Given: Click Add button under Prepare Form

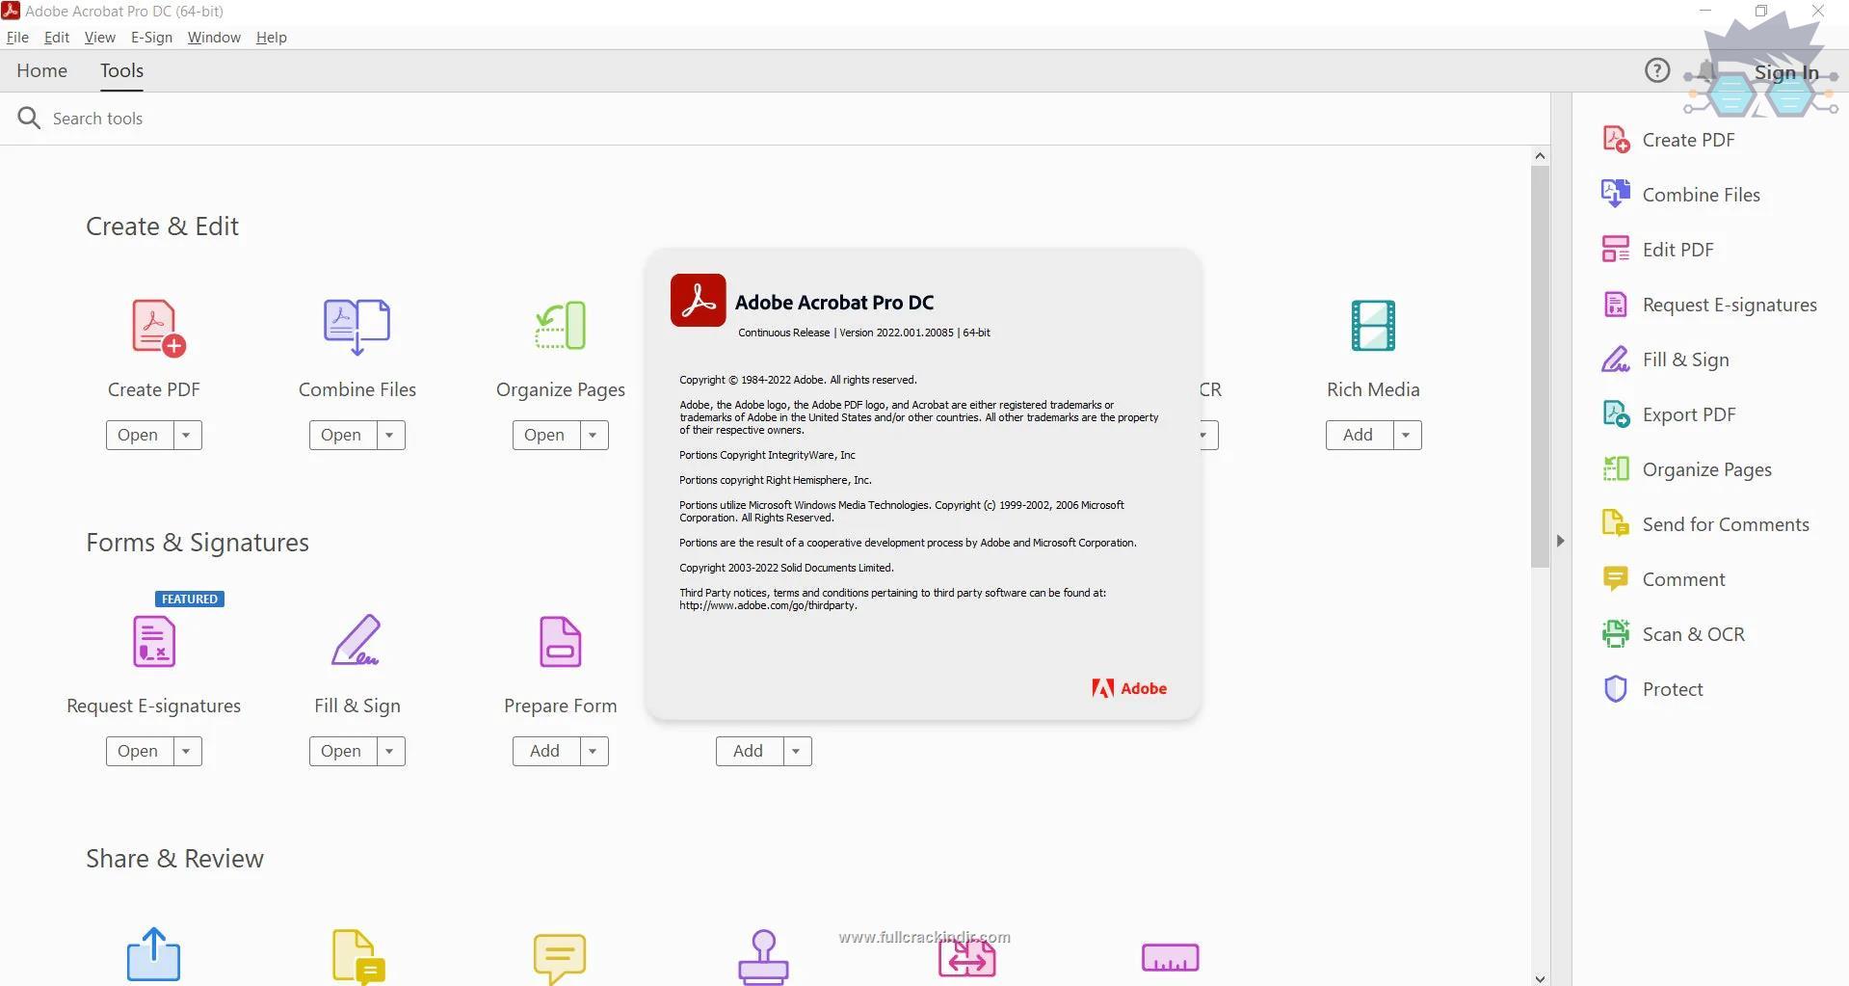Looking at the screenshot, I should tap(546, 751).
